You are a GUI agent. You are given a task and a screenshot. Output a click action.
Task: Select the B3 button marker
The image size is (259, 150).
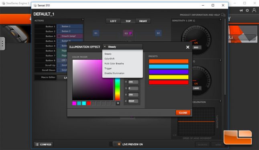click(128, 33)
